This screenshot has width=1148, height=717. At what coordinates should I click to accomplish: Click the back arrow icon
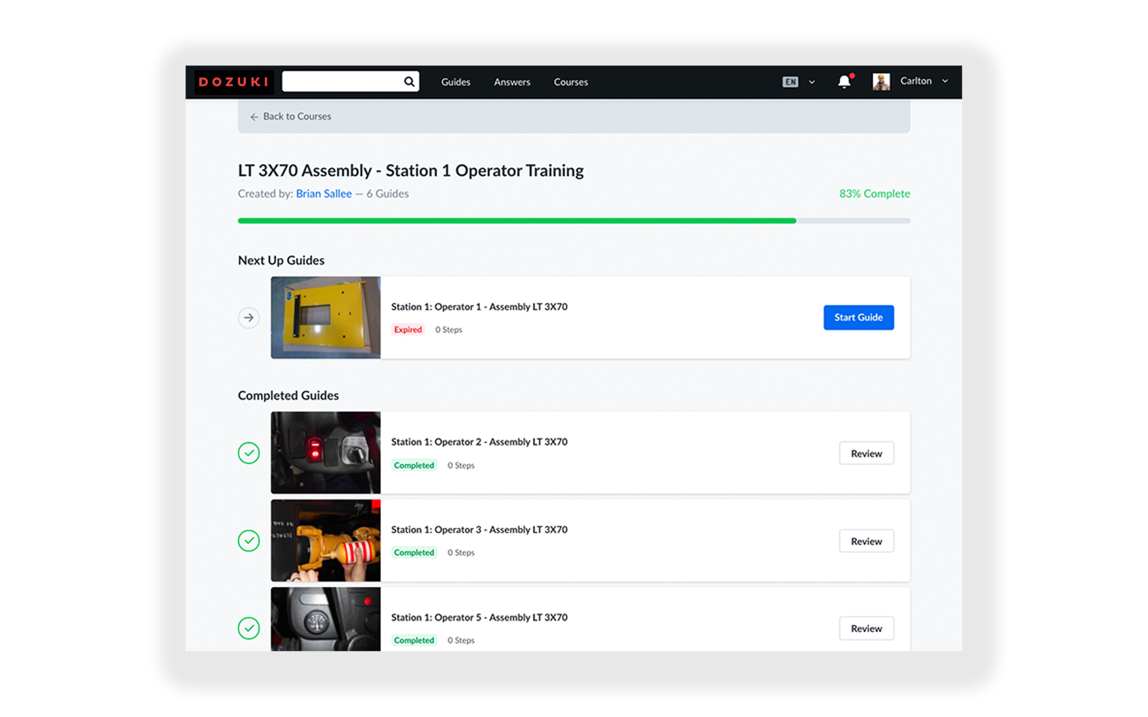pos(254,117)
